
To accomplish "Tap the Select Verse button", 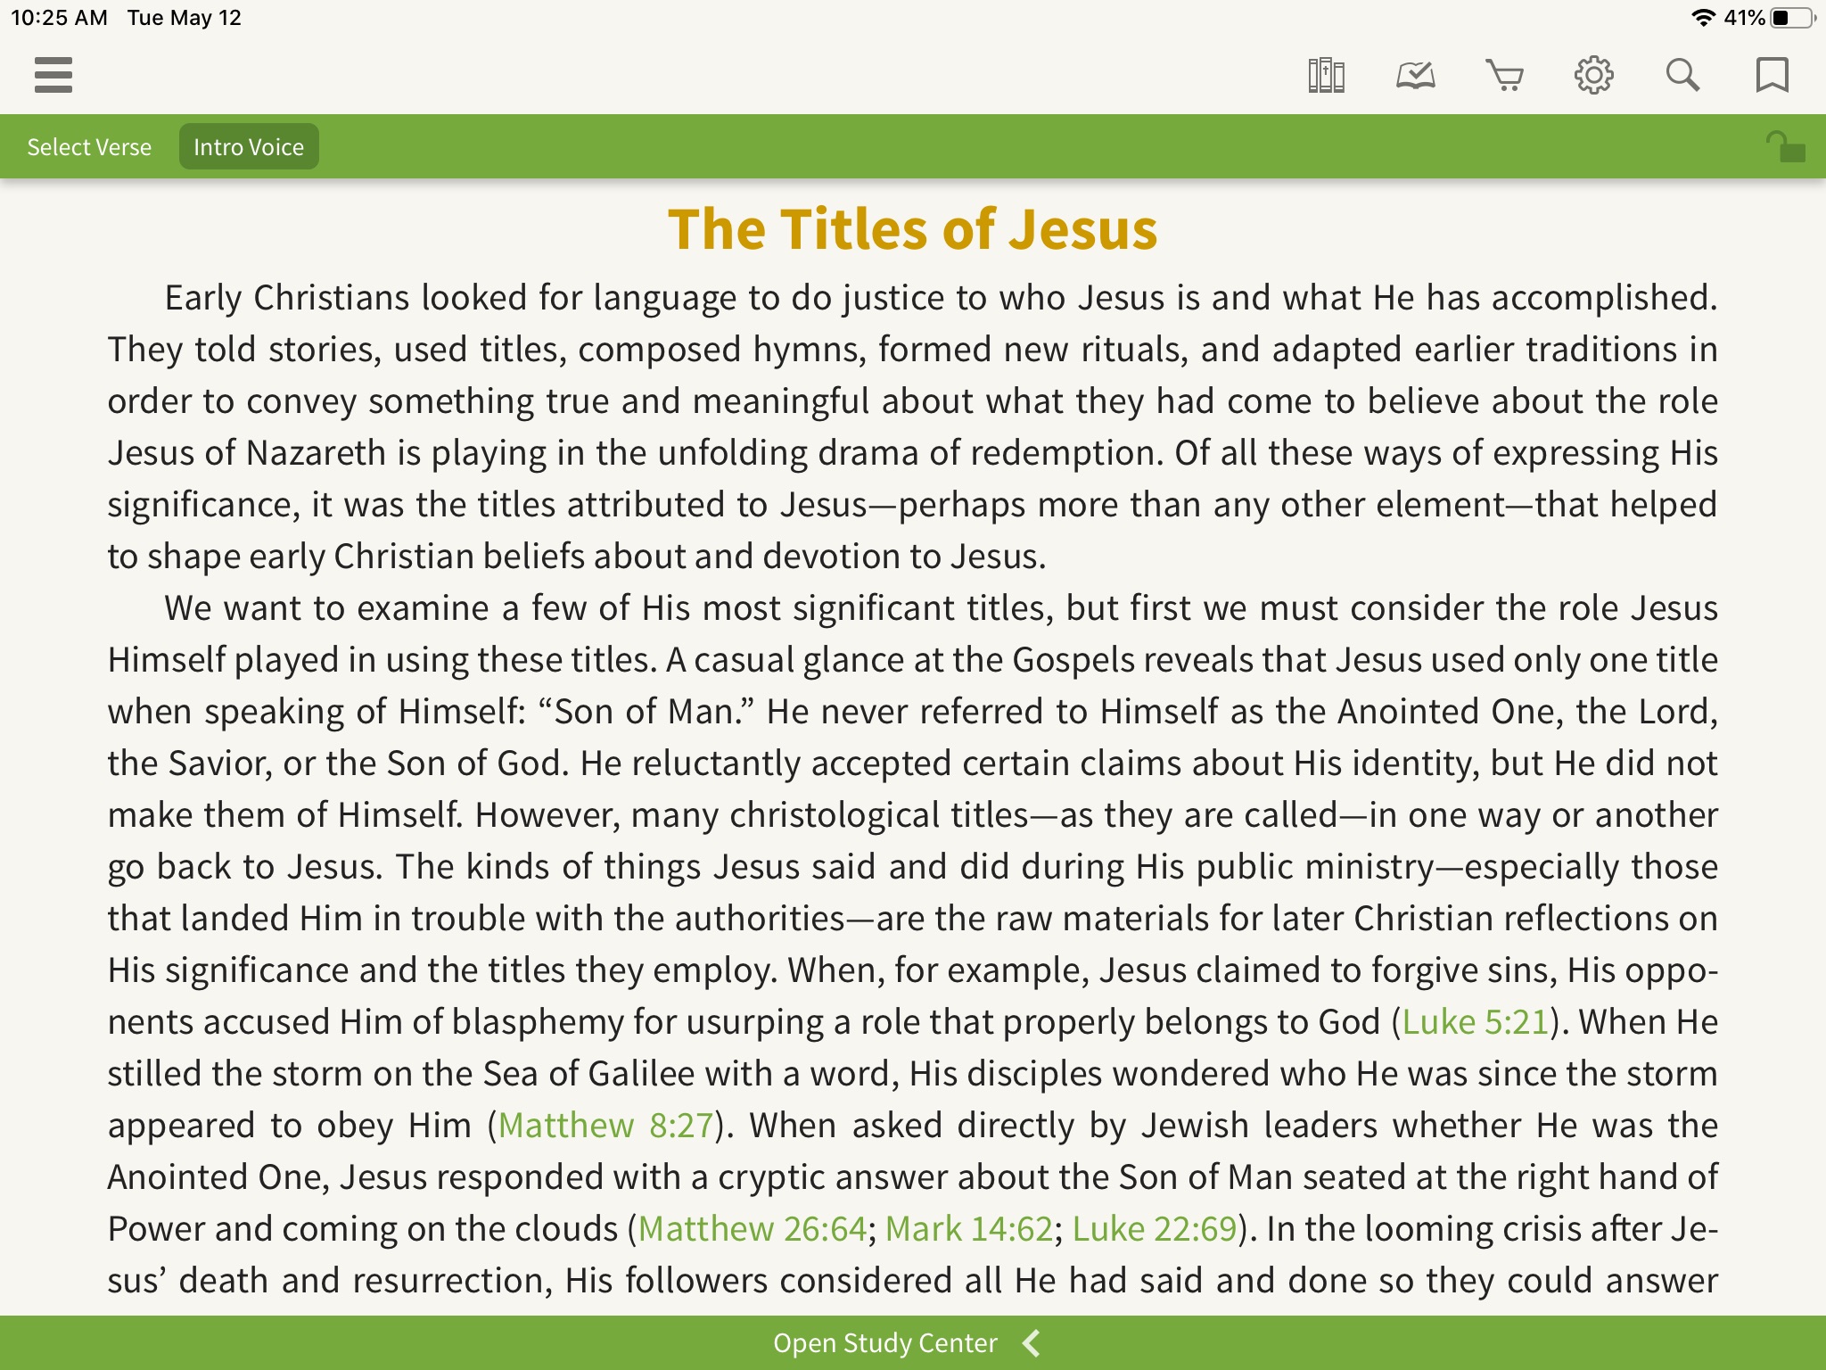I will [x=89, y=146].
